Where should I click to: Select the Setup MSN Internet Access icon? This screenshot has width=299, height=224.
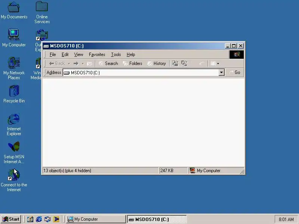tap(14, 152)
